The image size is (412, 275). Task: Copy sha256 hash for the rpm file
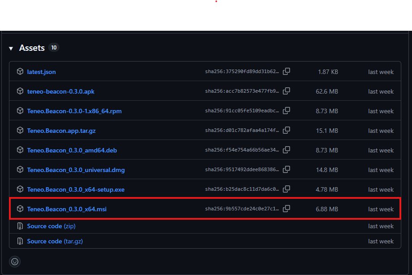coord(286,111)
